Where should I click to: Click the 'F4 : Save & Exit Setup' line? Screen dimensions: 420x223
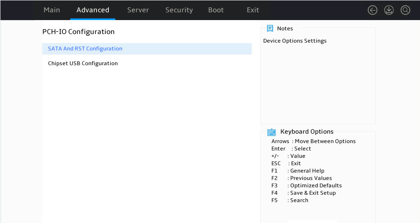tap(303, 193)
